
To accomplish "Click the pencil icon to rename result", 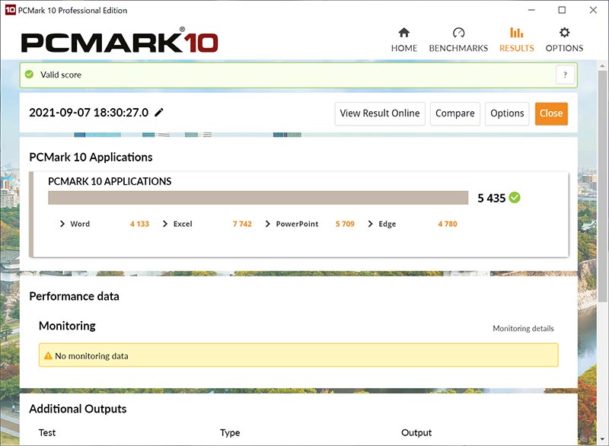I will (159, 113).
